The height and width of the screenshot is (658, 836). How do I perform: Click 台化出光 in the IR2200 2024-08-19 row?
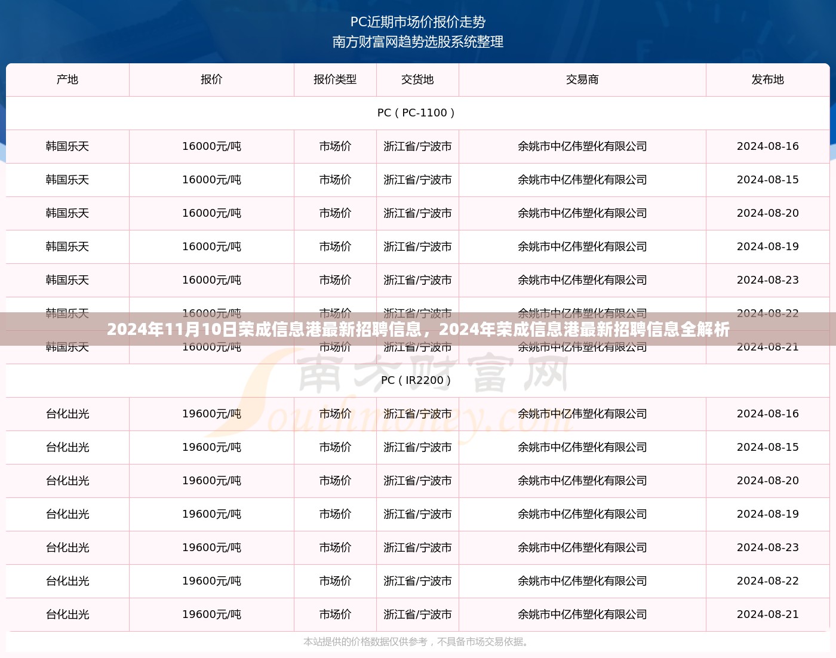point(67,514)
